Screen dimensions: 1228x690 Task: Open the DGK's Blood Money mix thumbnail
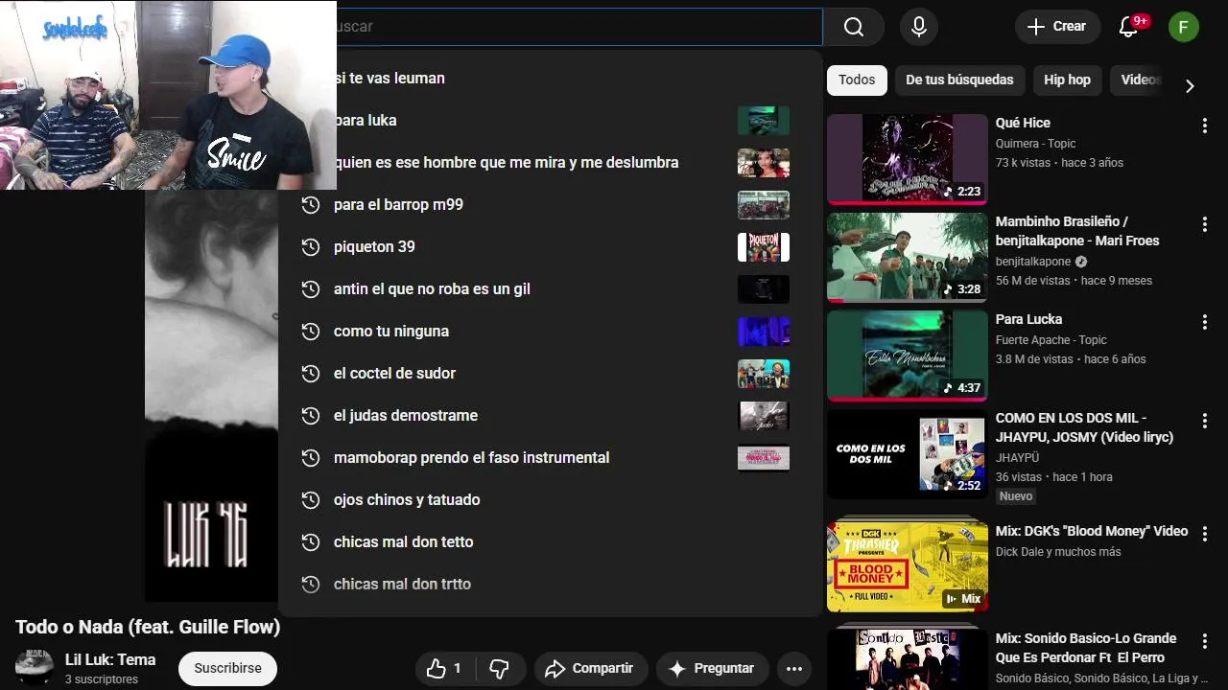[908, 567]
